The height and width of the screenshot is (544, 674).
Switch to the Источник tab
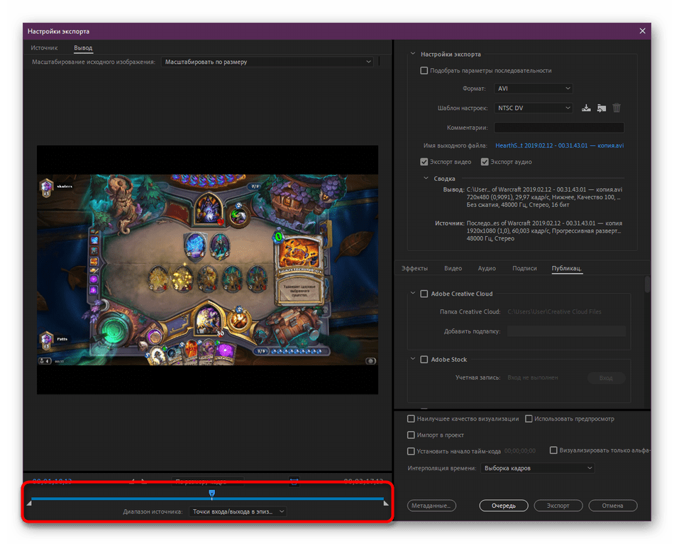pos(44,48)
